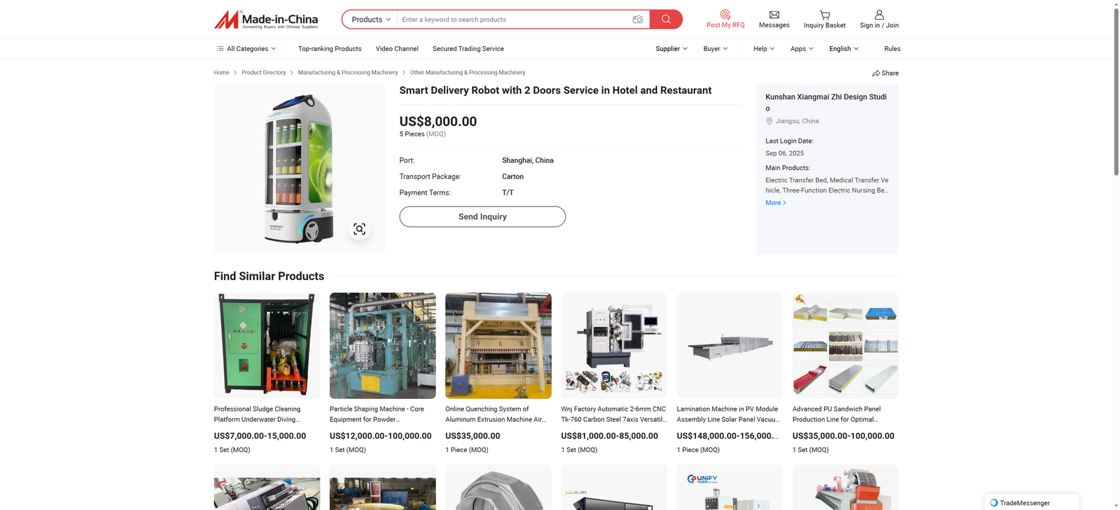Screen dimensions: 1120x510
Task: Click the camera image search icon
Action: click(637, 20)
